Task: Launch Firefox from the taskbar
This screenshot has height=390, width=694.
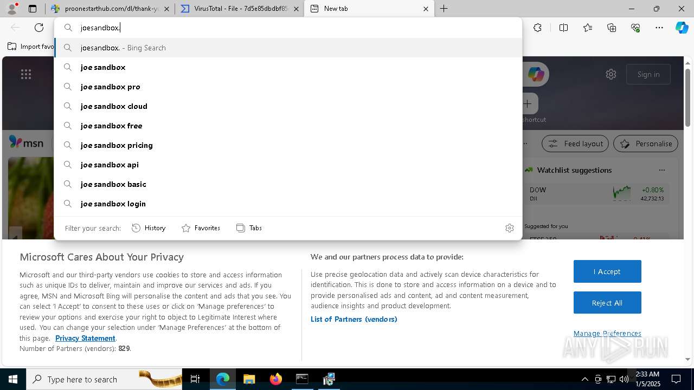Action: pos(275,379)
